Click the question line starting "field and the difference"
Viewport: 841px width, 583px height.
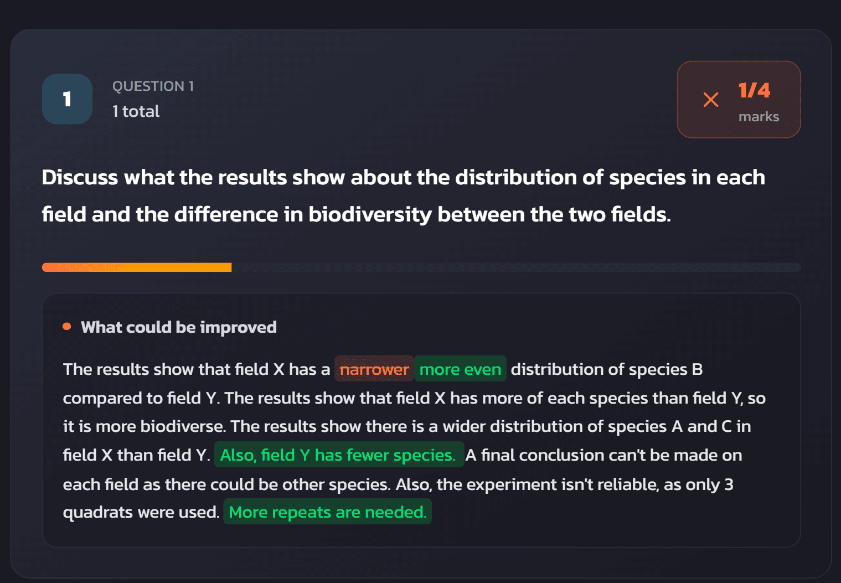pos(356,215)
